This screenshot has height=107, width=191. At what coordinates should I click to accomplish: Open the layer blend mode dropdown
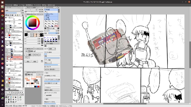(x=13, y=10)
